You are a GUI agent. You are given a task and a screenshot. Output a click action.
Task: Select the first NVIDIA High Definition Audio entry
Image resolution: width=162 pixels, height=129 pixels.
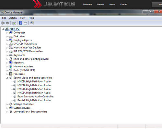click(x=34, y=82)
